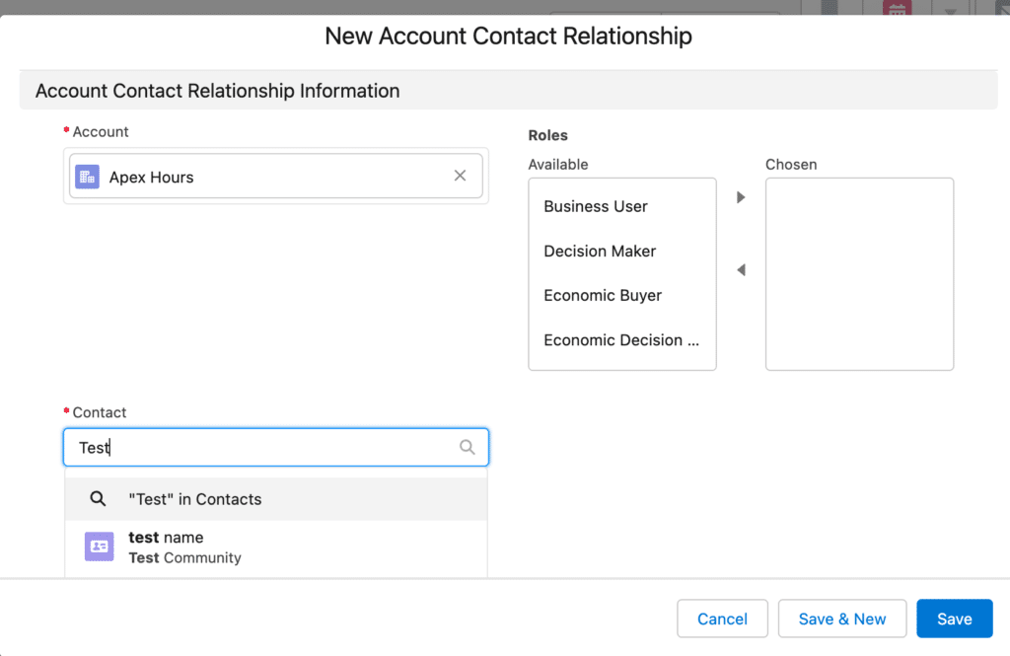Cancel the new relationship dialog

point(722,619)
